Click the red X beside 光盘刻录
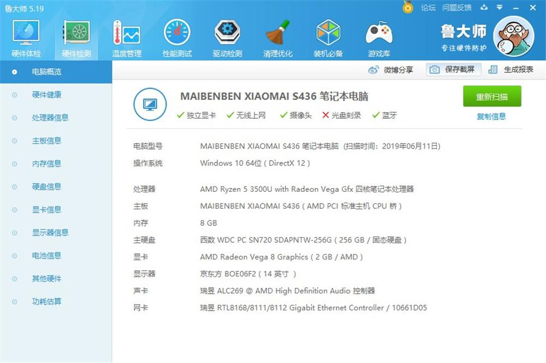Screen dimensions: 546x363 [x=324, y=115]
